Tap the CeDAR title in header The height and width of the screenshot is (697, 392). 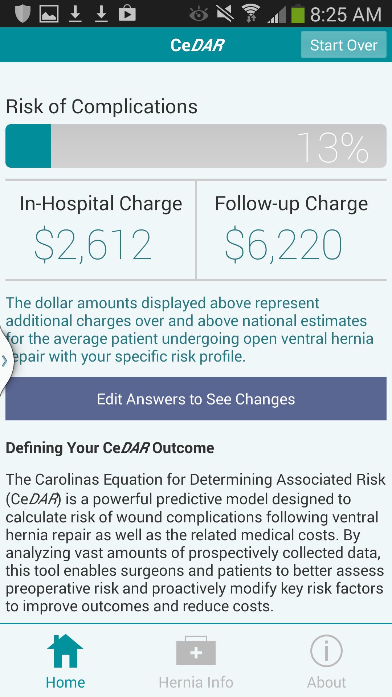[197, 45]
